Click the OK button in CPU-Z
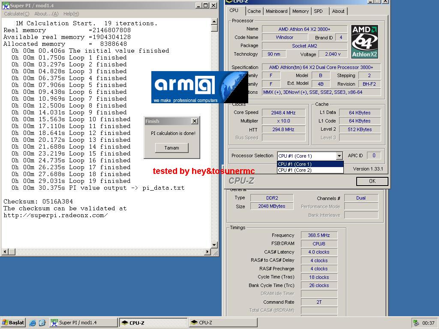This screenshot has height=329, width=439. tap(372, 181)
